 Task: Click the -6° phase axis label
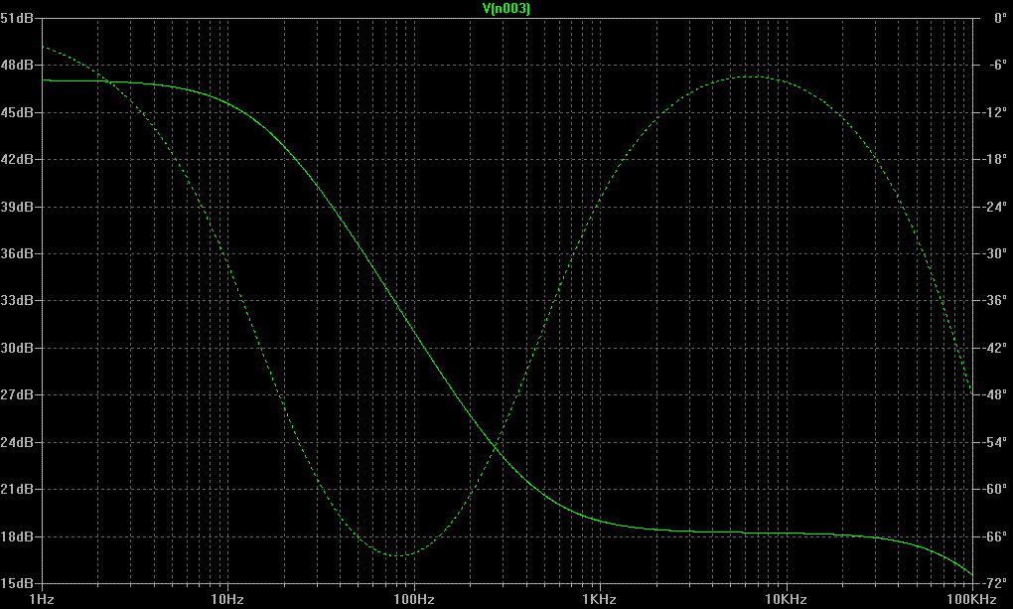[997, 66]
